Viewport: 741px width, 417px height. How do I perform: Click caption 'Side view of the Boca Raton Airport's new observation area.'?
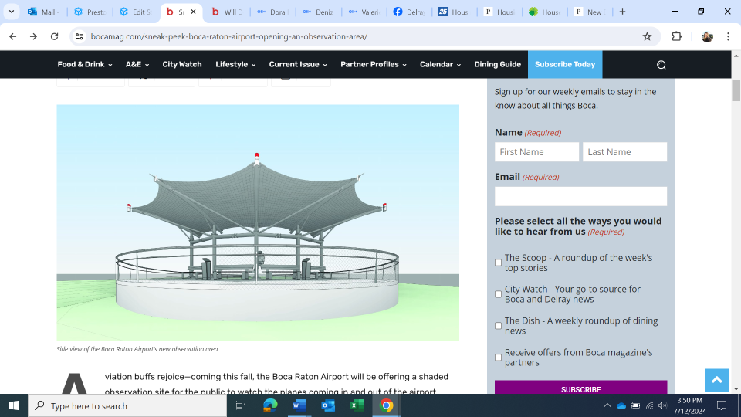tap(137, 349)
